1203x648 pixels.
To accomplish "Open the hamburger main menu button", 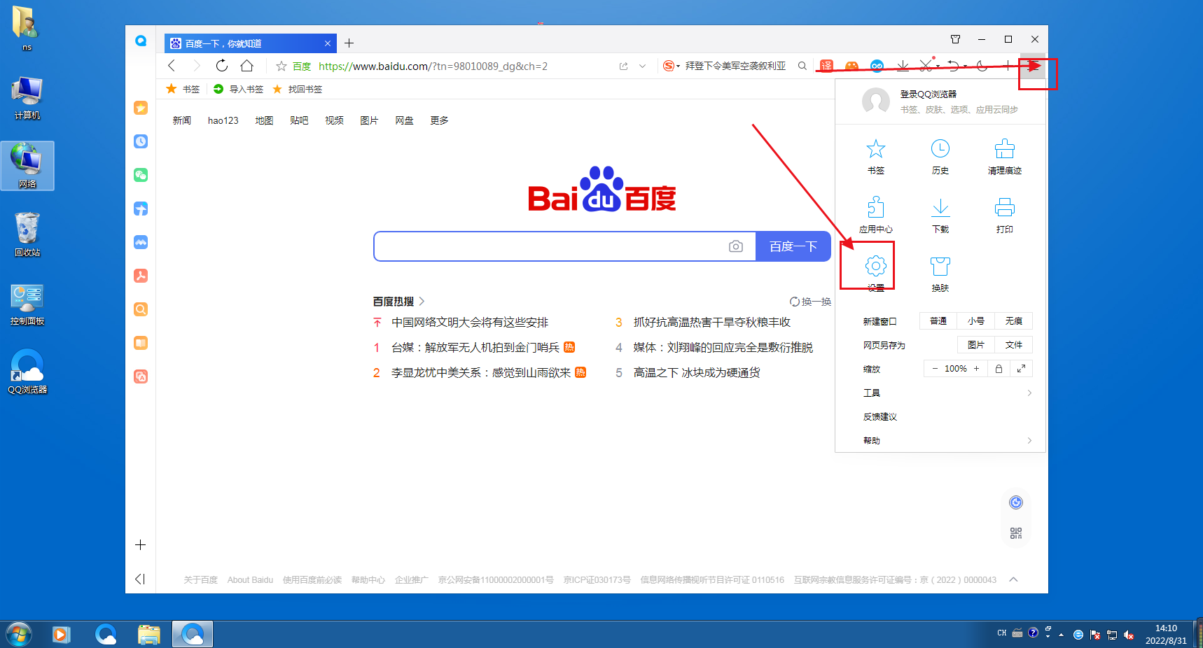I will pyautogui.click(x=1032, y=66).
